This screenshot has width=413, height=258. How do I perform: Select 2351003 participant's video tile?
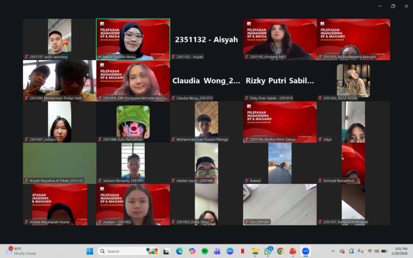[206, 205]
